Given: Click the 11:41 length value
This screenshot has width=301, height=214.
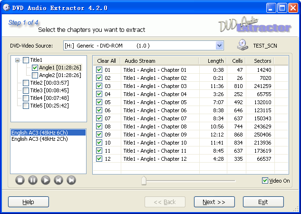Looking at the screenshot, I should [x=217, y=143].
